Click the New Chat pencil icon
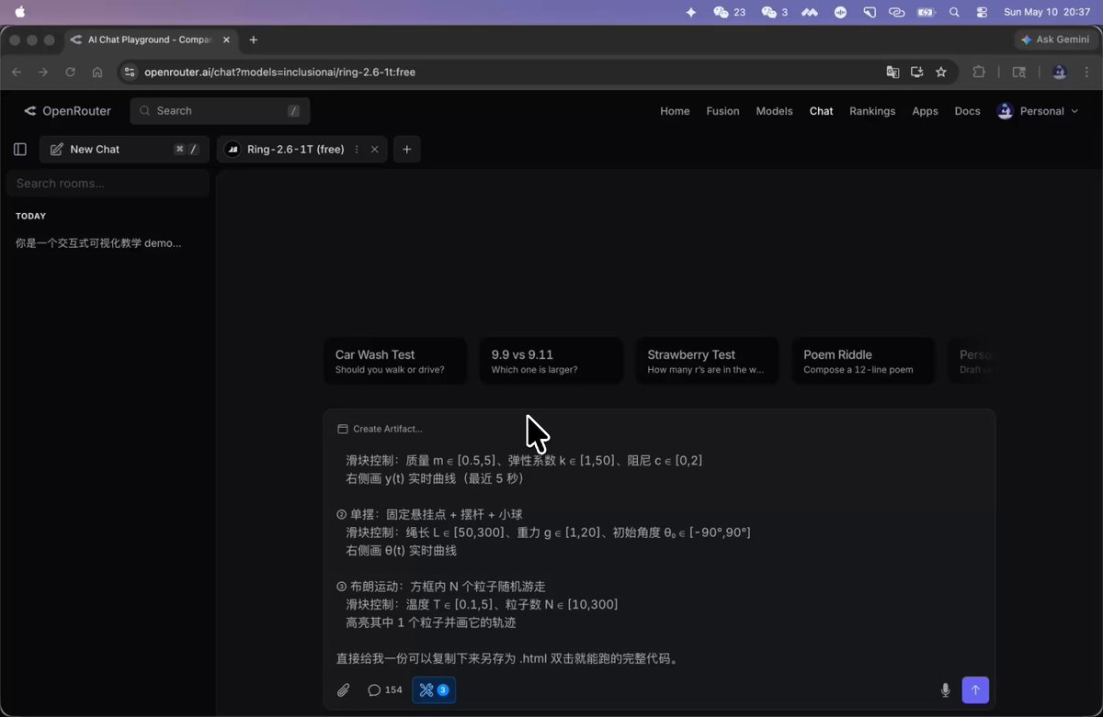Image resolution: width=1103 pixels, height=717 pixels. [x=57, y=149]
